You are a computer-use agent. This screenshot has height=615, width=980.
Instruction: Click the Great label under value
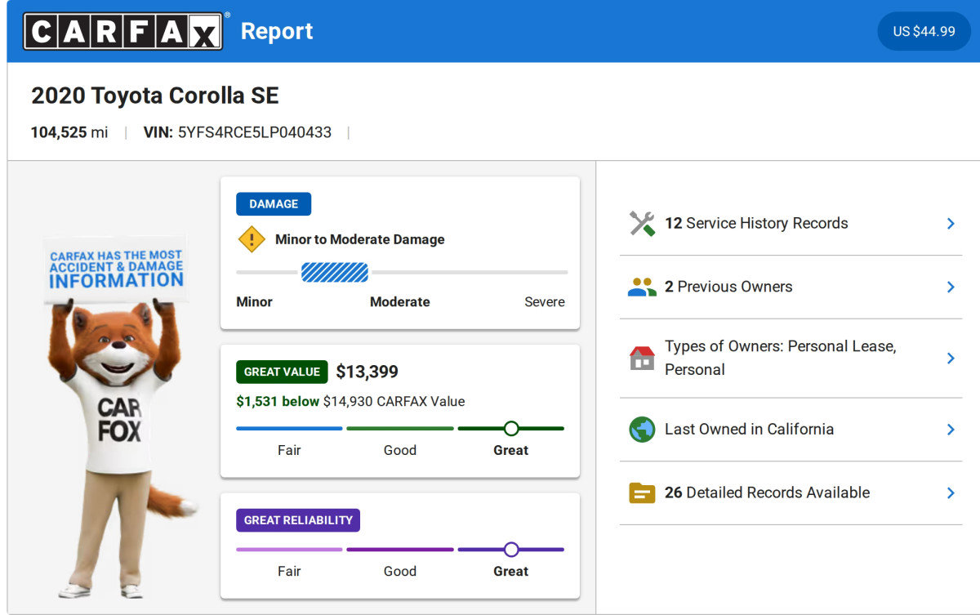pyautogui.click(x=511, y=450)
